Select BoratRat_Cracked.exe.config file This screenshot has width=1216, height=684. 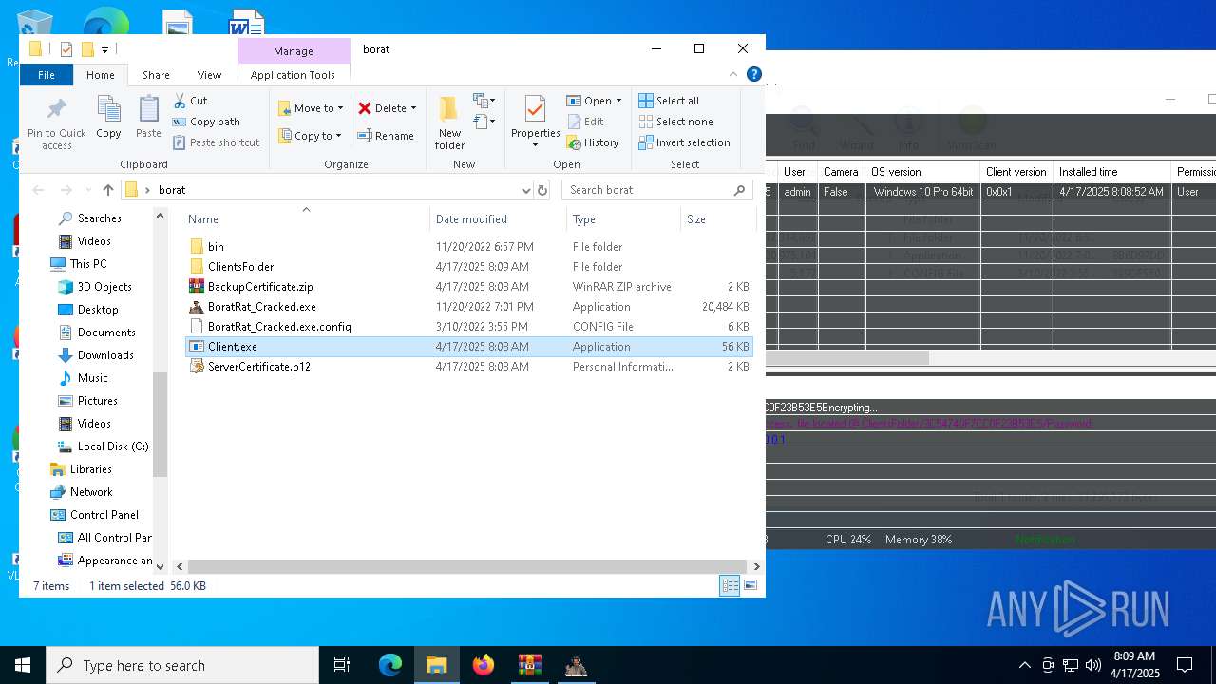tap(279, 327)
